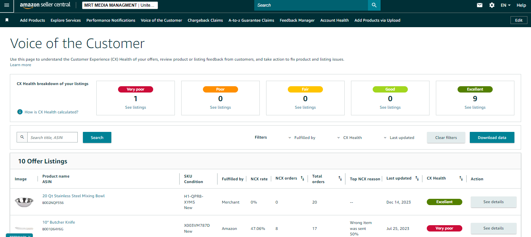See details for 10" Butcher Knife
Image resolution: width=531 pixels, height=237 pixels.
(493, 228)
